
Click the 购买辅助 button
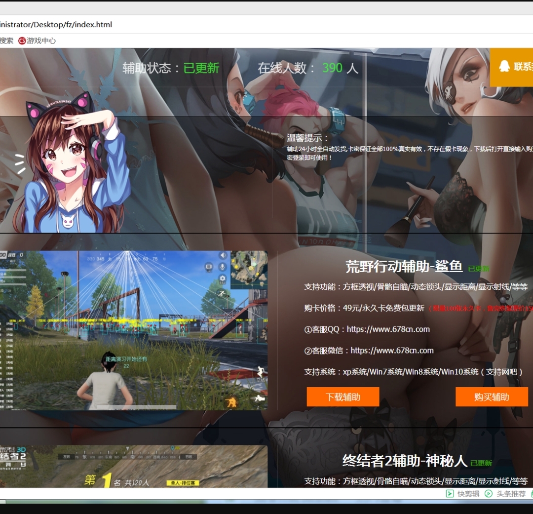(492, 396)
